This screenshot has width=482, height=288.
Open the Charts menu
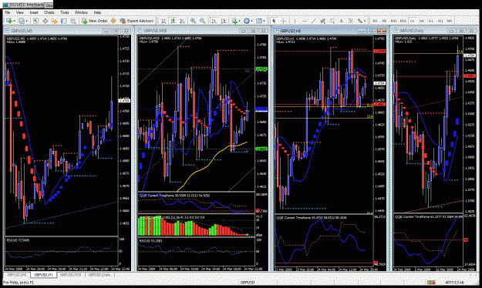pos(49,12)
